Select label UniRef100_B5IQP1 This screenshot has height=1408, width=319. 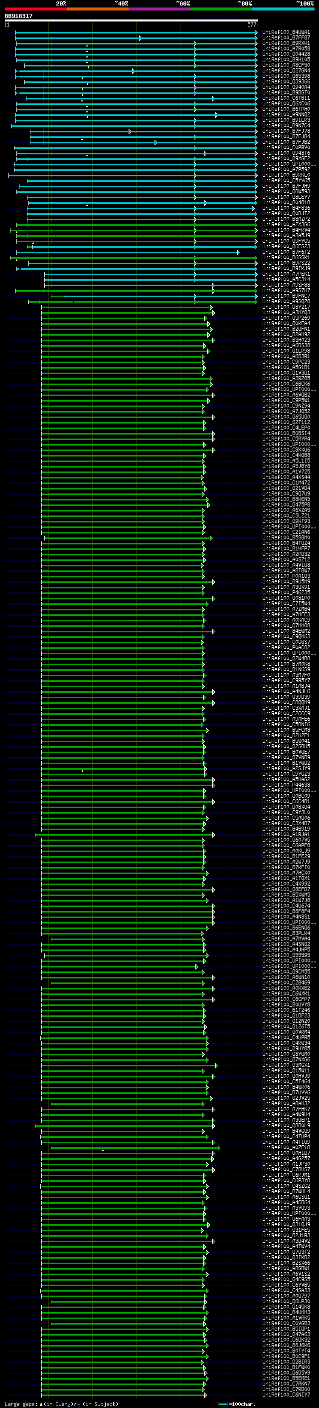click(286, 1329)
